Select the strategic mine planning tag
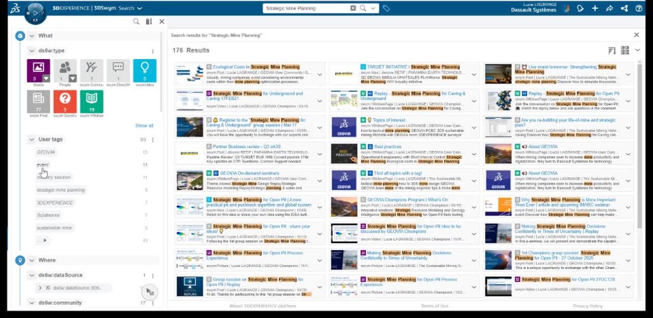This screenshot has width=653, height=318. click(61, 190)
